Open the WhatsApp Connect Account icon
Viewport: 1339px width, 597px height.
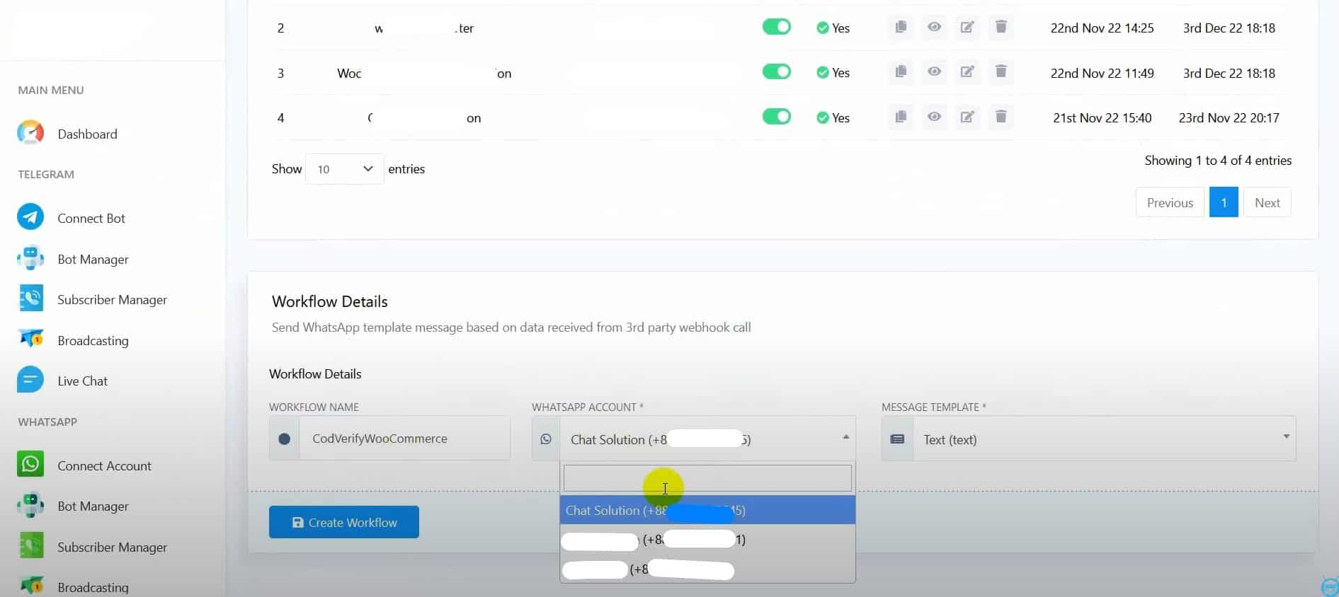click(x=30, y=465)
